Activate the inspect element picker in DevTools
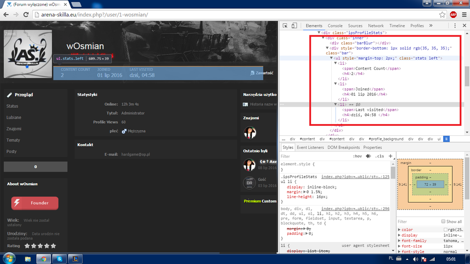This screenshot has height=264, width=470. [285, 26]
